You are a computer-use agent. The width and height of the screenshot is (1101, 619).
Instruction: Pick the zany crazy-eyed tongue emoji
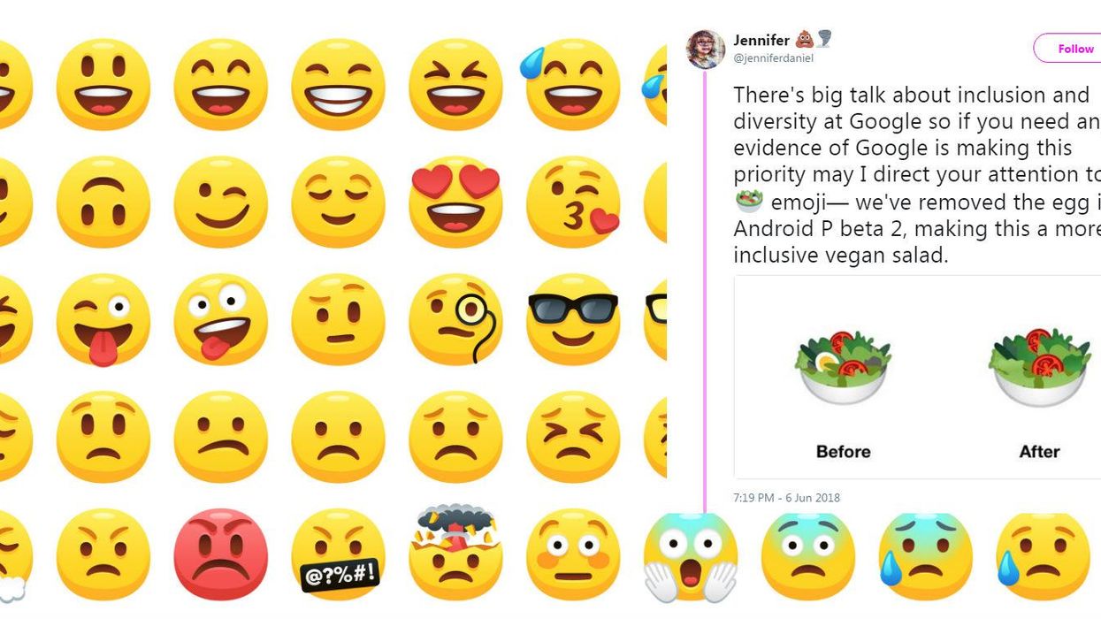pos(220,318)
